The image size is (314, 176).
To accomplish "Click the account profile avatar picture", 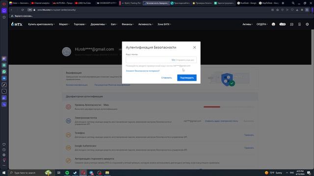I will [x=67, y=52].
